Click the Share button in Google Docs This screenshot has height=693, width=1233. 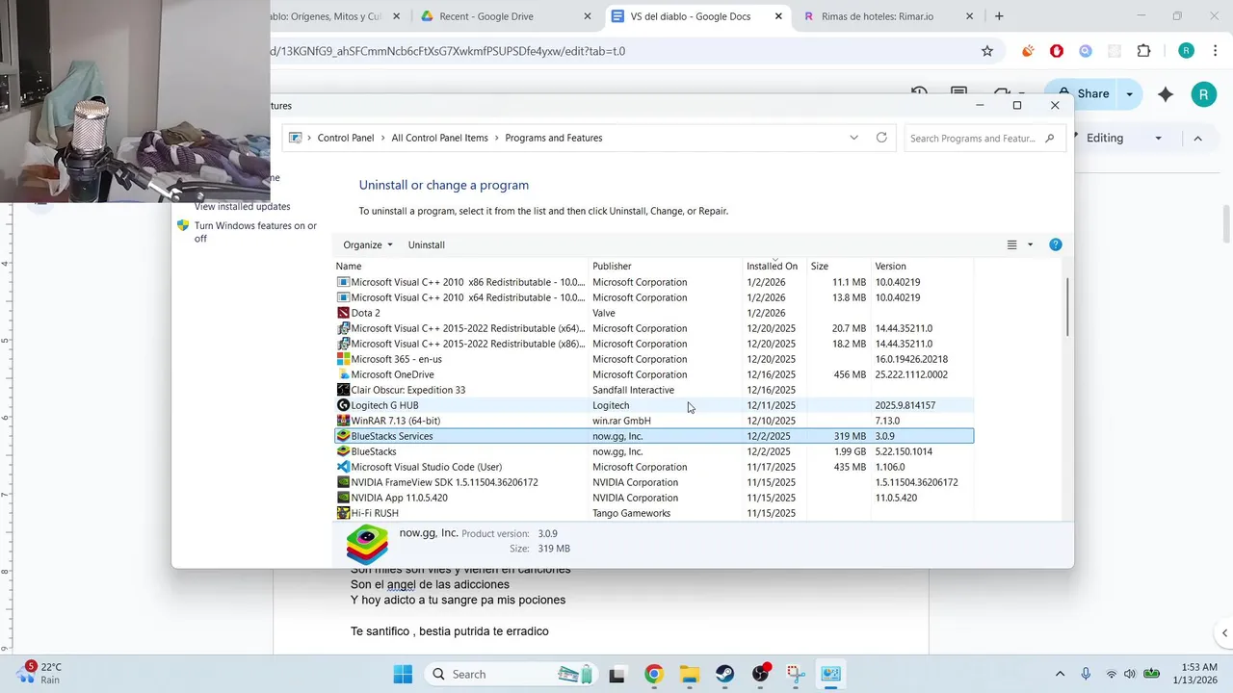click(1082, 94)
